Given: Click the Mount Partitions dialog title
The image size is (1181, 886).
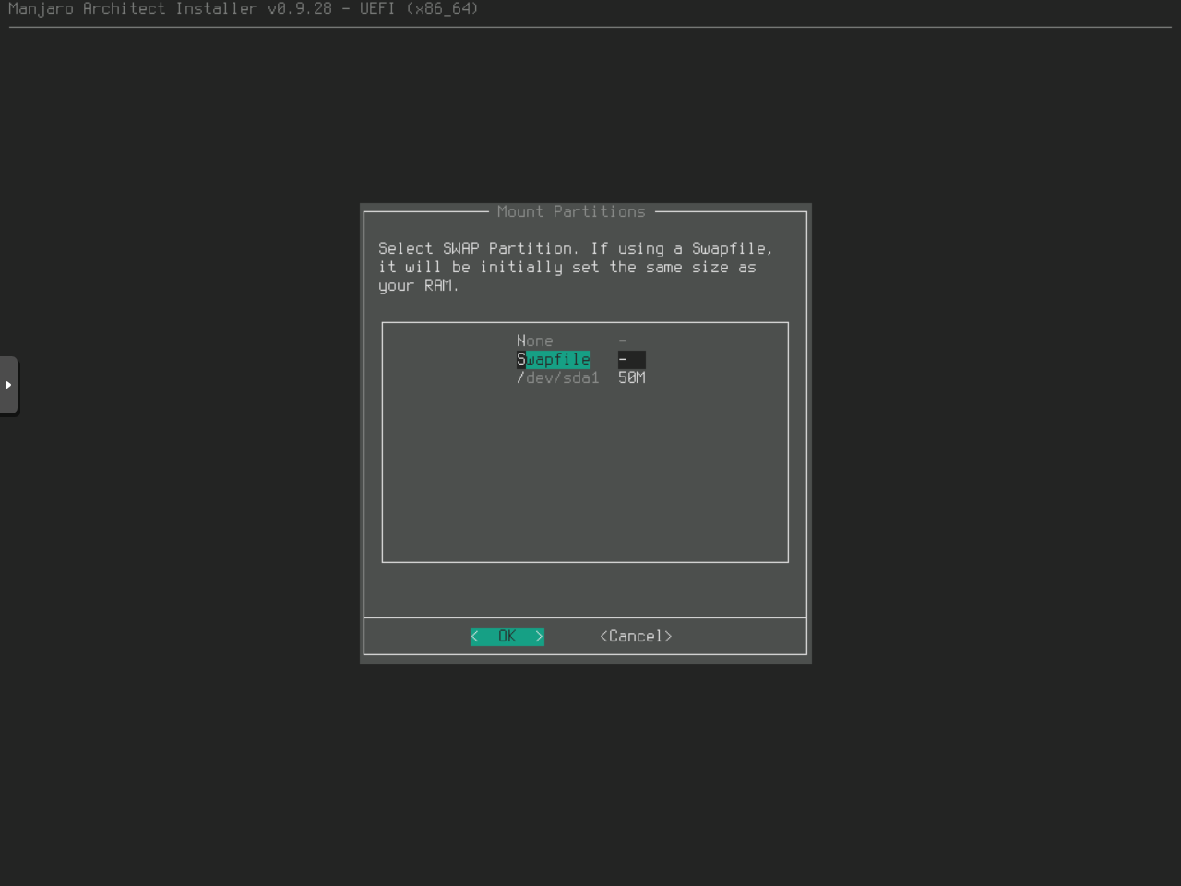Looking at the screenshot, I should (x=571, y=212).
